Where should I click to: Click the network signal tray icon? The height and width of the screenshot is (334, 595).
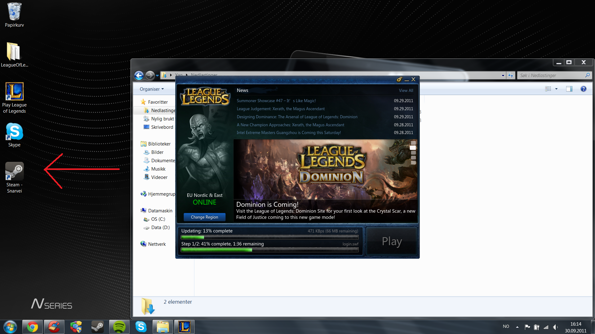tap(546, 327)
